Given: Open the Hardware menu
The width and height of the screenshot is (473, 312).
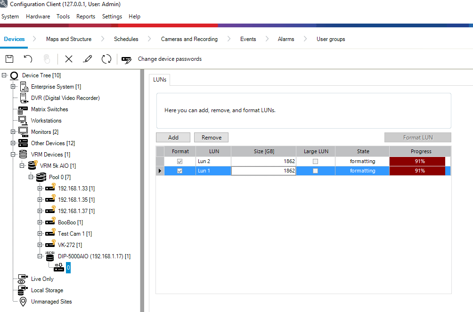Looking at the screenshot, I should click(x=38, y=16).
